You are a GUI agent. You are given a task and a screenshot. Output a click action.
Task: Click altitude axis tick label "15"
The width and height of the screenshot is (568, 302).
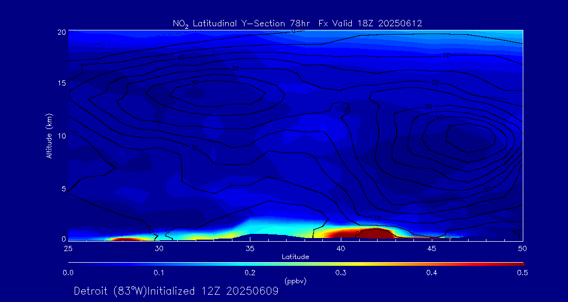click(62, 83)
